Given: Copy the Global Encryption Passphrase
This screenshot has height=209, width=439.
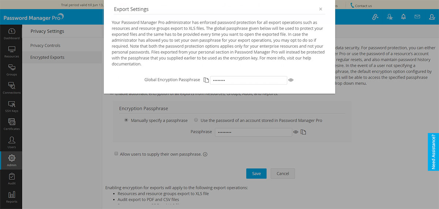Looking at the screenshot, I should pos(206,80).
